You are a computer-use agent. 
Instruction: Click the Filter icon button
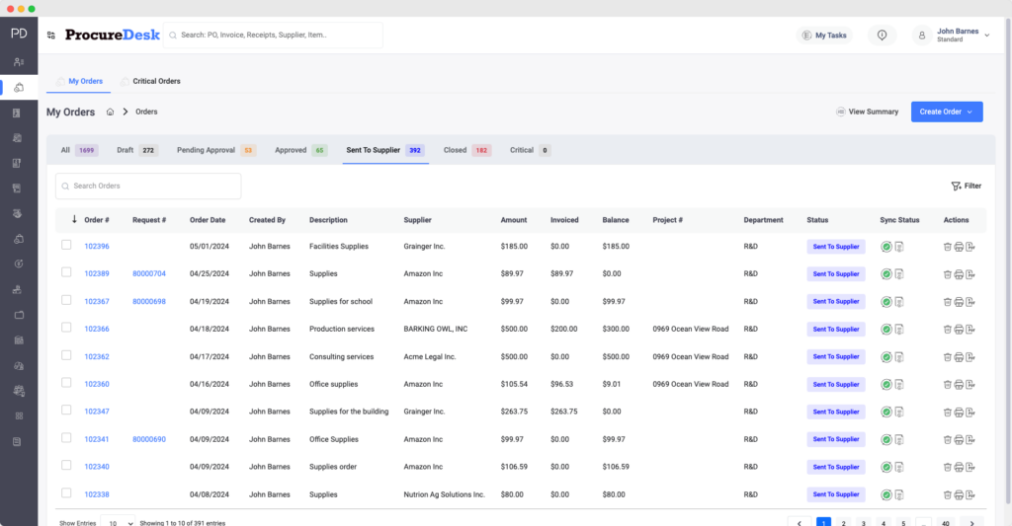pyautogui.click(x=966, y=186)
